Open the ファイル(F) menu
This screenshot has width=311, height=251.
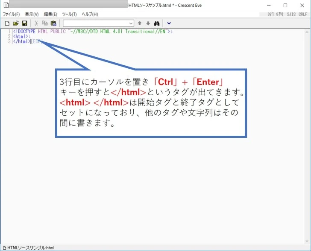[11, 14]
